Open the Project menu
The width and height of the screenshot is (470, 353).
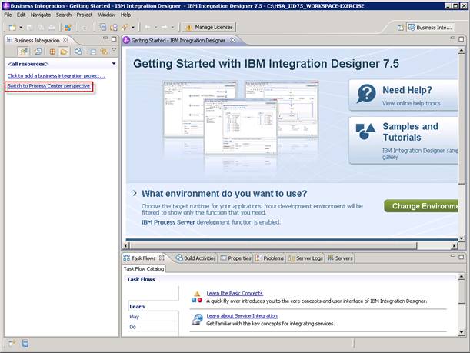click(x=84, y=15)
